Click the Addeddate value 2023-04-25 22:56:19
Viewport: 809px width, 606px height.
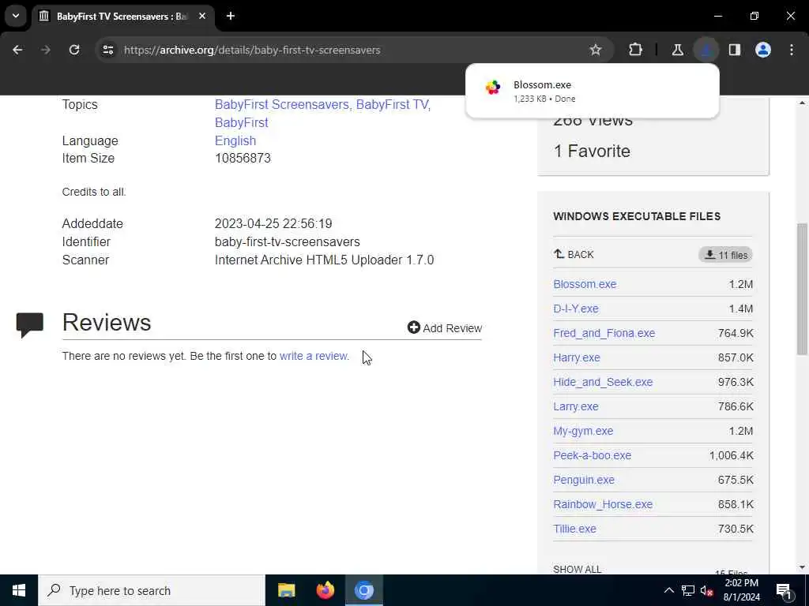pos(273,223)
